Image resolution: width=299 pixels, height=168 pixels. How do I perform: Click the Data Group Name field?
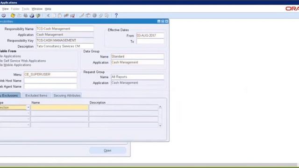coord(137,56)
